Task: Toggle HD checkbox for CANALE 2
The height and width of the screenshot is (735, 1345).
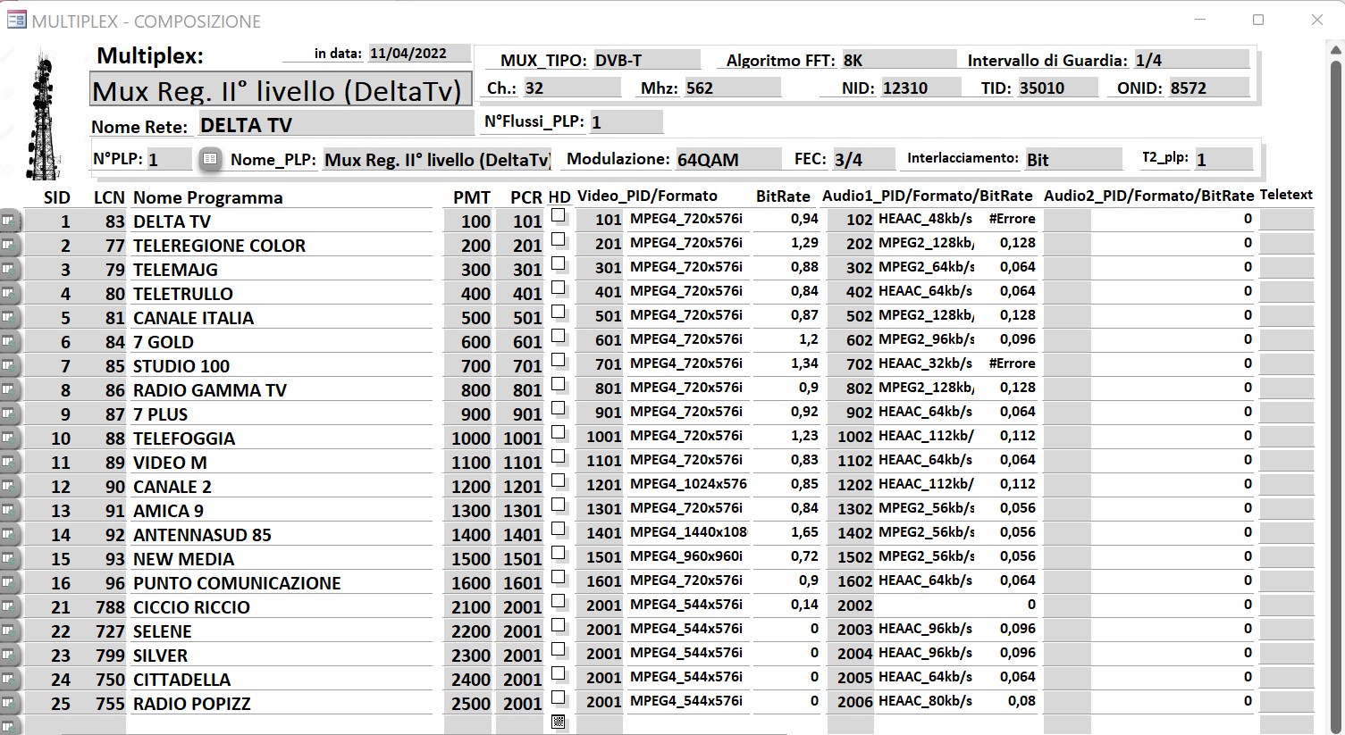Action: [x=559, y=480]
